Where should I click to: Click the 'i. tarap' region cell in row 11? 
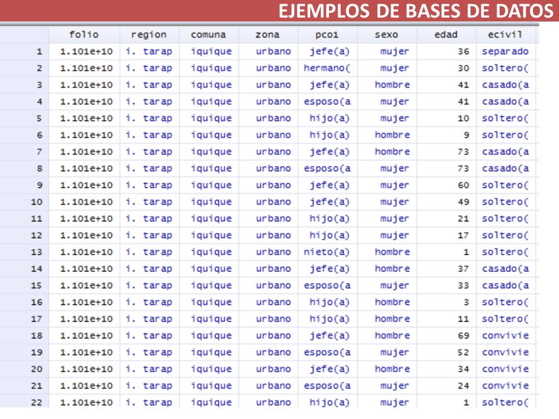pyautogui.click(x=150, y=219)
